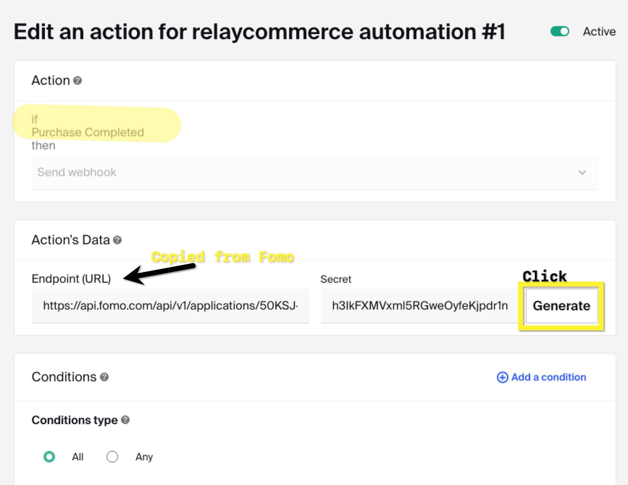This screenshot has width=628, height=485.
Task: Click the Conditions type heading
Action: 75,420
